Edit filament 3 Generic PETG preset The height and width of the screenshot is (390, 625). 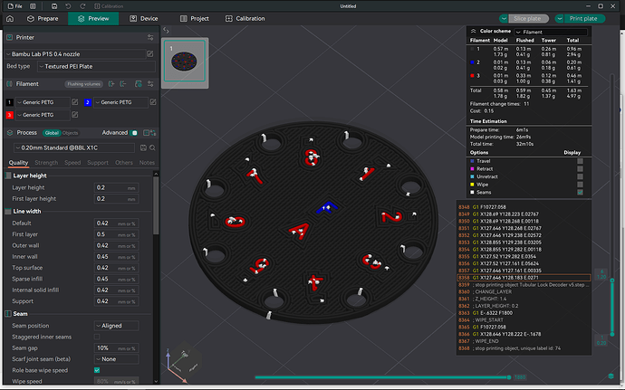74,115
